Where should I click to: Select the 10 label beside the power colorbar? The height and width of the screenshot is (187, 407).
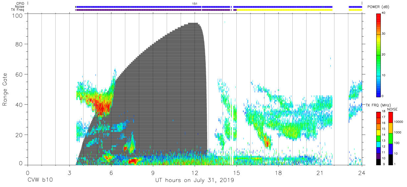(x=383, y=75)
